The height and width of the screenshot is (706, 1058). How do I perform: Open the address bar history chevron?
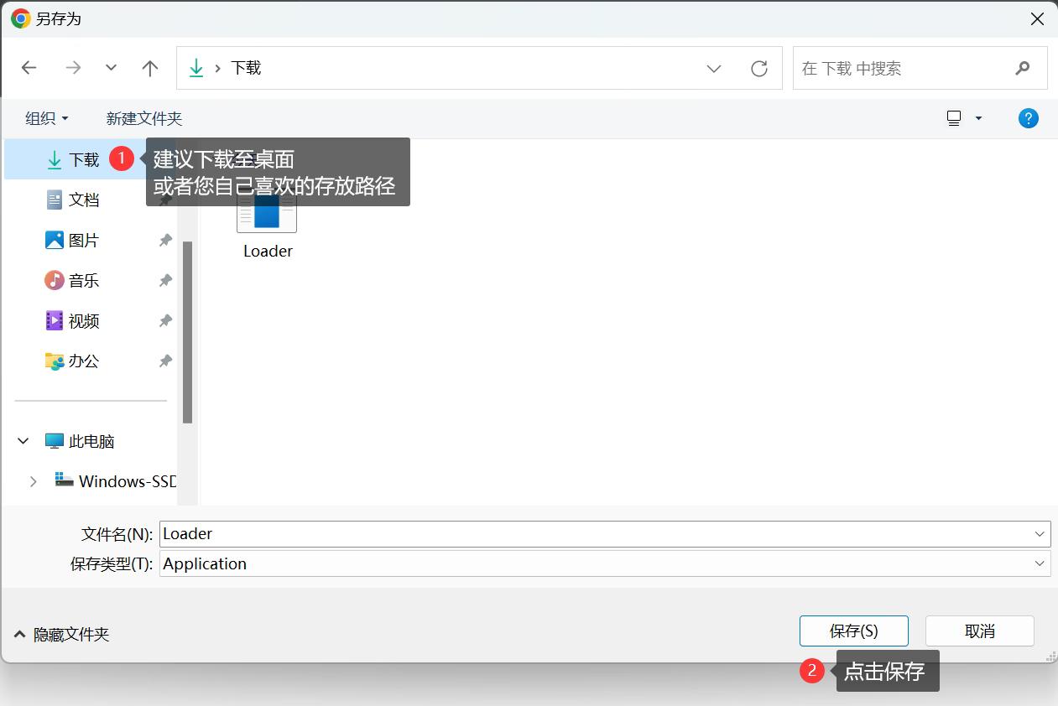point(713,69)
